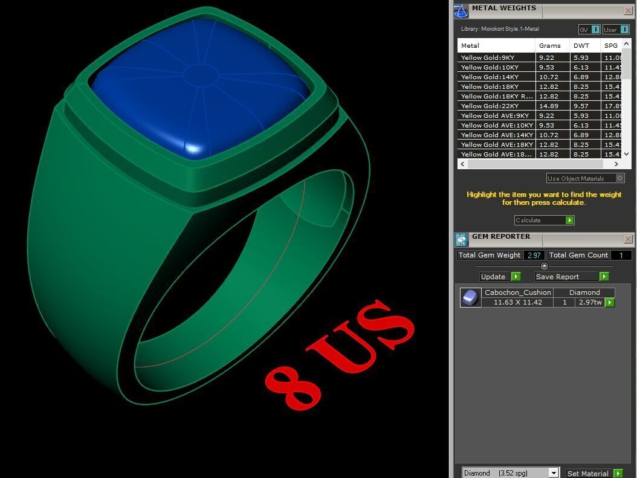Screen dimensions: 637x478
Task: Click the Grams column header
Action: pos(552,45)
